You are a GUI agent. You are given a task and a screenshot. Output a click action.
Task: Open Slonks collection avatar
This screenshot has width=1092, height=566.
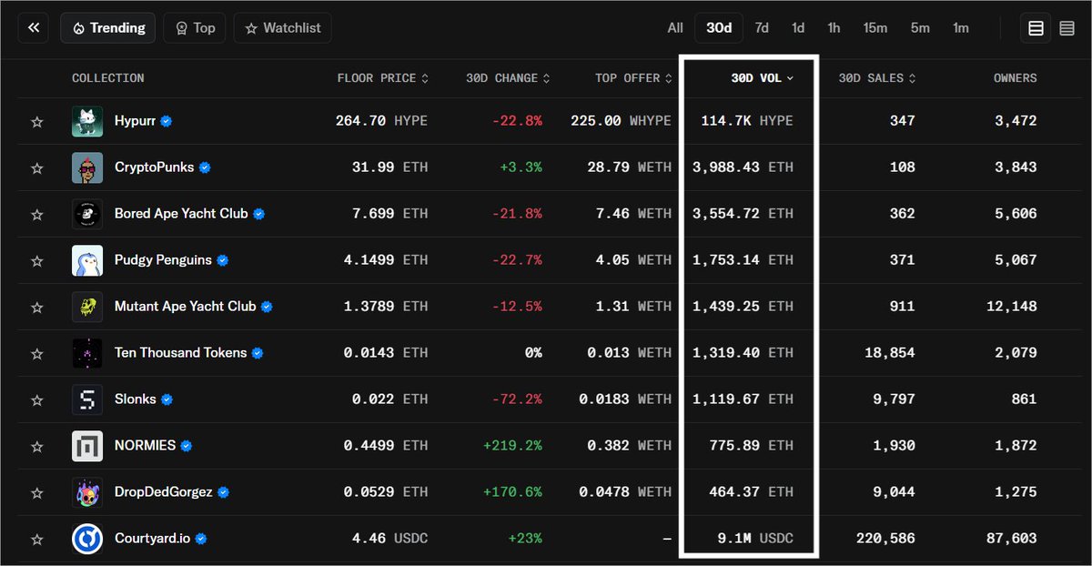tap(87, 399)
